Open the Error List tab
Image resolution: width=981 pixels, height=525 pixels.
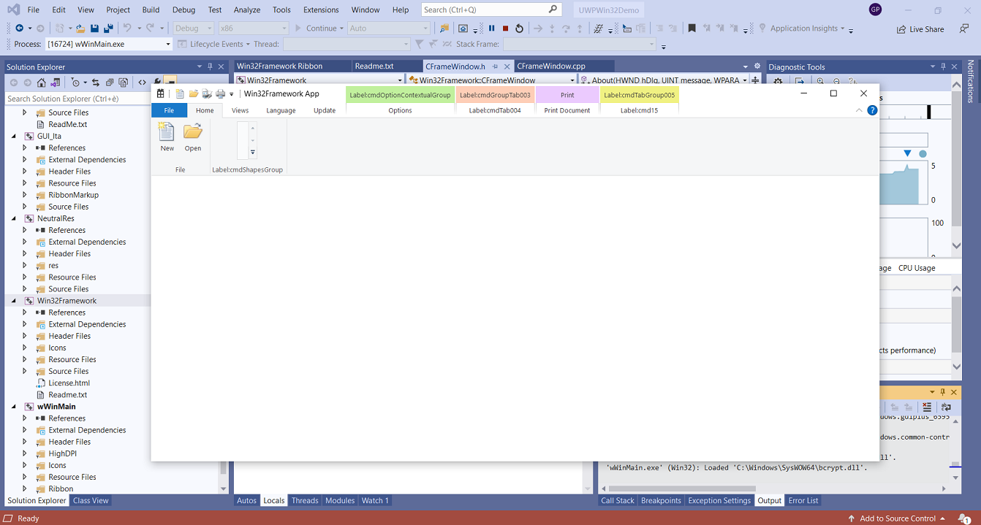point(803,500)
